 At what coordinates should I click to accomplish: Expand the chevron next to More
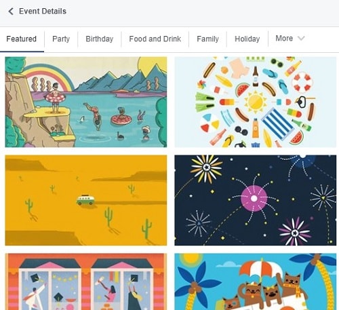click(x=301, y=38)
